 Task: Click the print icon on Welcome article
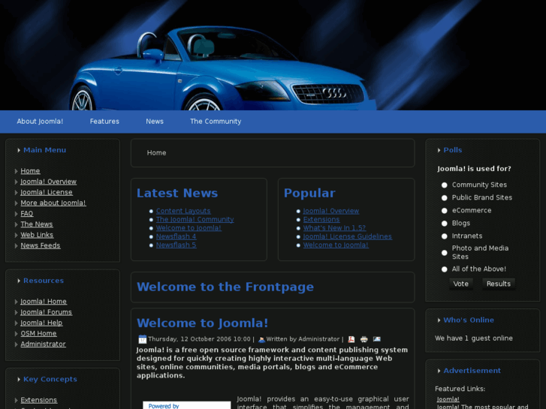coord(364,339)
